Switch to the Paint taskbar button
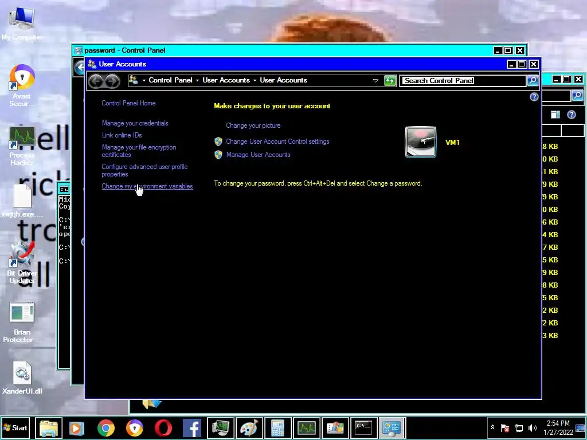587x440 pixels. (x=249, y=427)
